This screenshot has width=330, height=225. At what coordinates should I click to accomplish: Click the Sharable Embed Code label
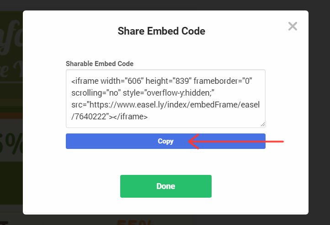tap(100, 63)
